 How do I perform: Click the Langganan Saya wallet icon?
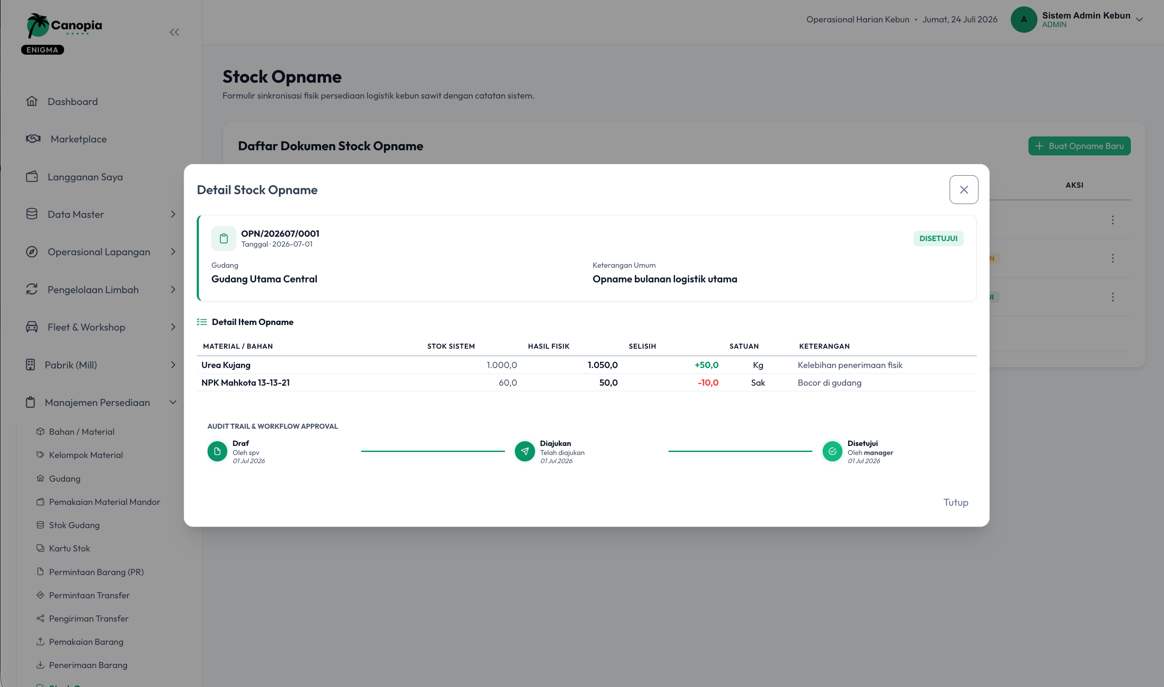(32, 176)
